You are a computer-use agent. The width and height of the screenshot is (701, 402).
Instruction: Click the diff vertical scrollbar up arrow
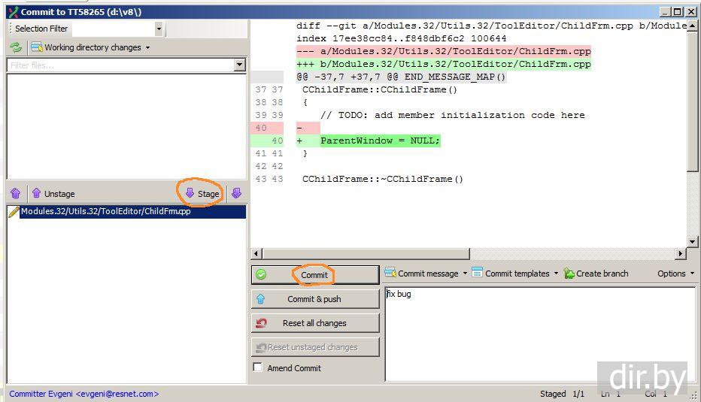[693, 26]
